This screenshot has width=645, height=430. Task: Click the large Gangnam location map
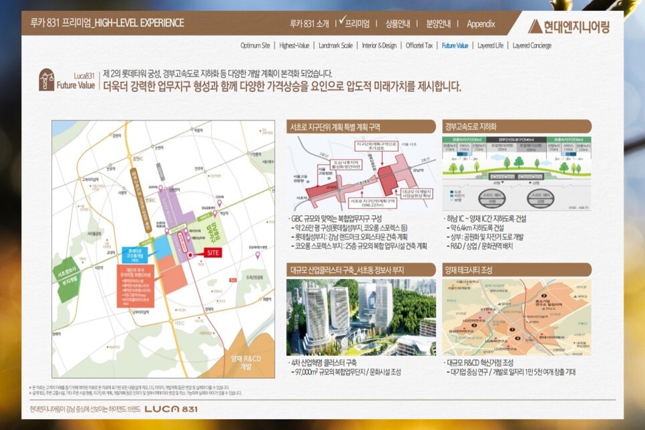(x=164, y=249)
